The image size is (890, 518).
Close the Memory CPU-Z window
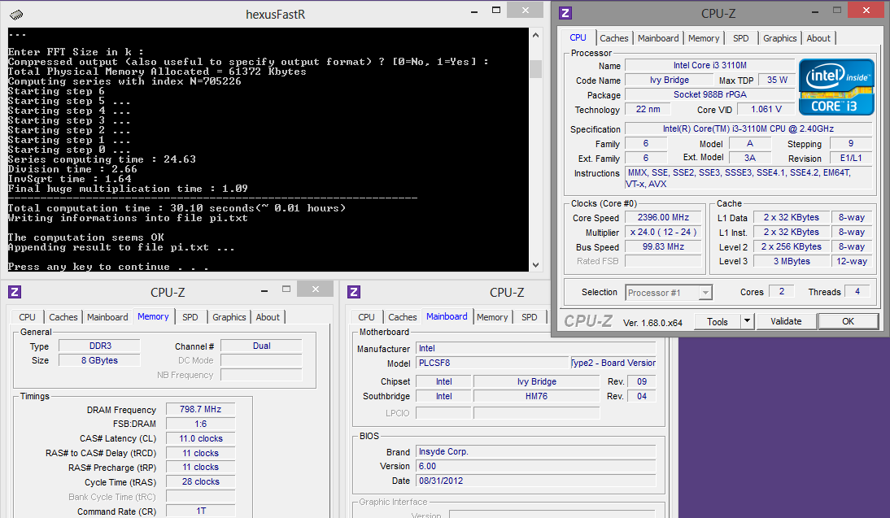[315, 289]
